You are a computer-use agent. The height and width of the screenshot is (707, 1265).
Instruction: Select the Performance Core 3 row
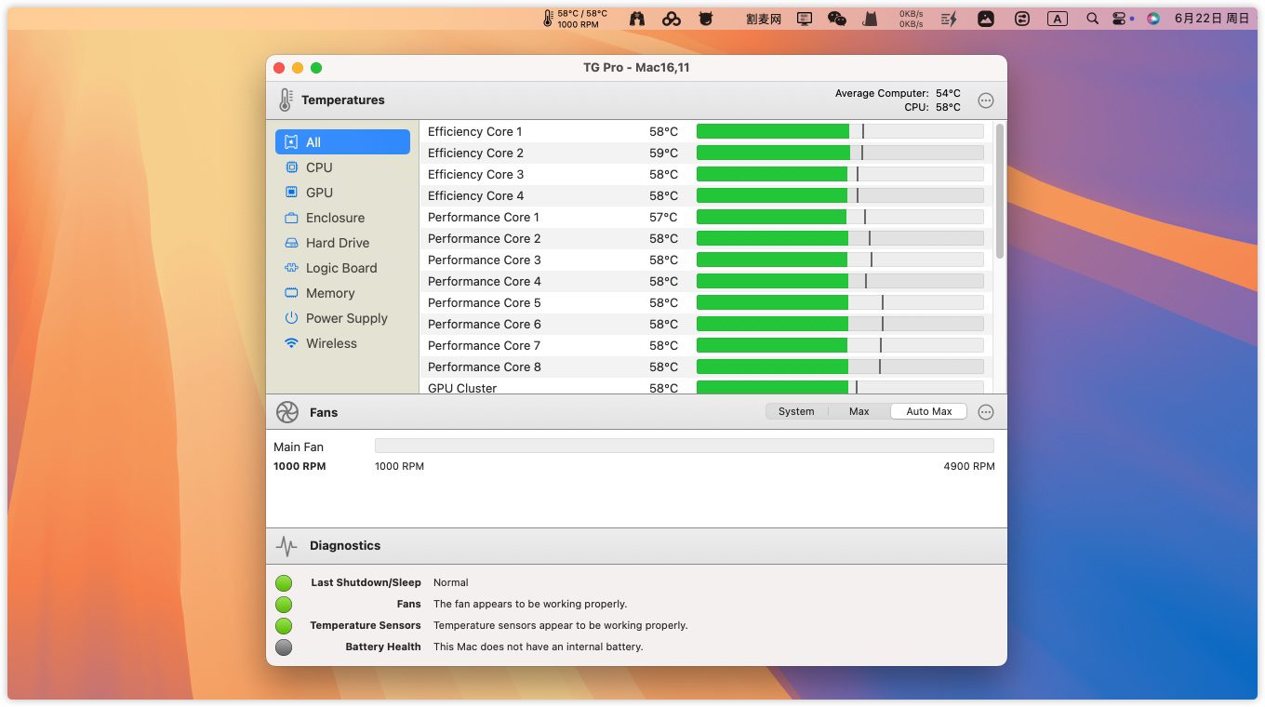tap(706, 260)
